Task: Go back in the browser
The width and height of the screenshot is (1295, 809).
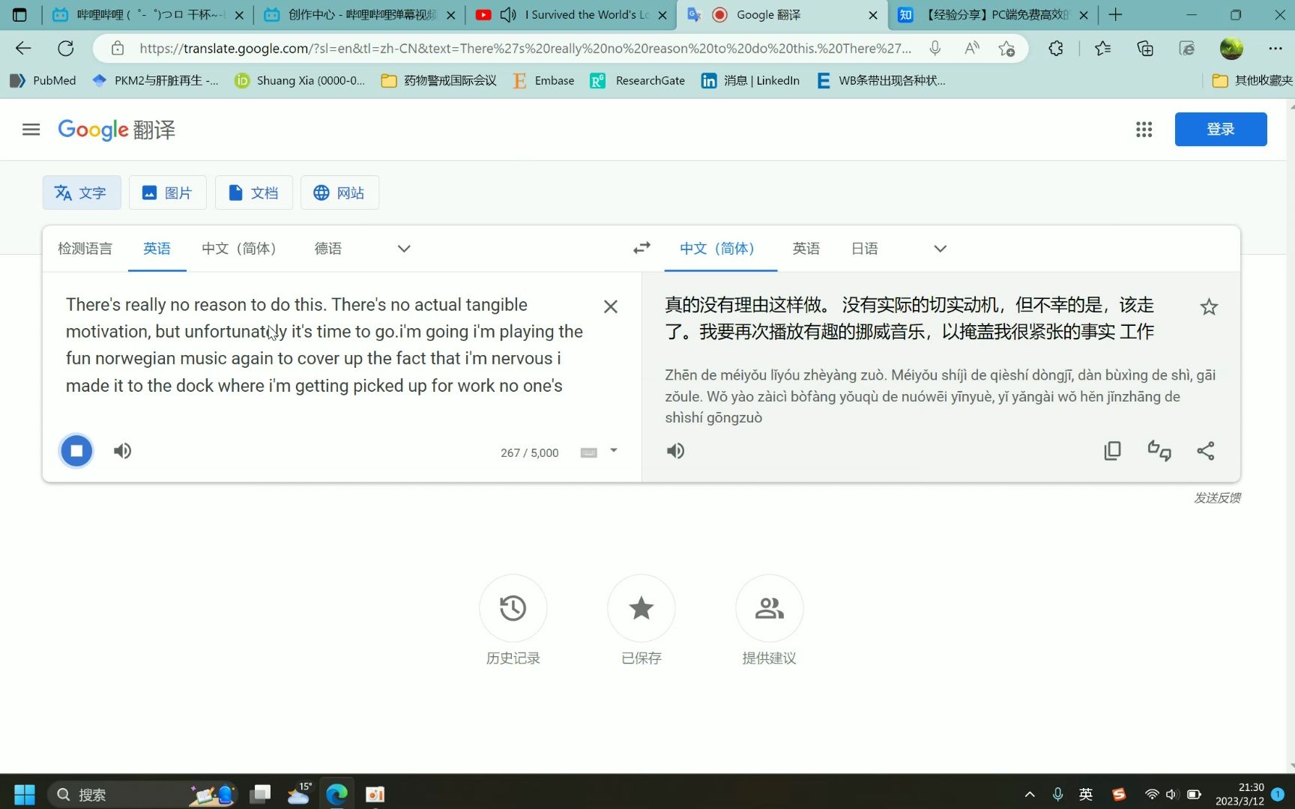Action: coord(23,49)
